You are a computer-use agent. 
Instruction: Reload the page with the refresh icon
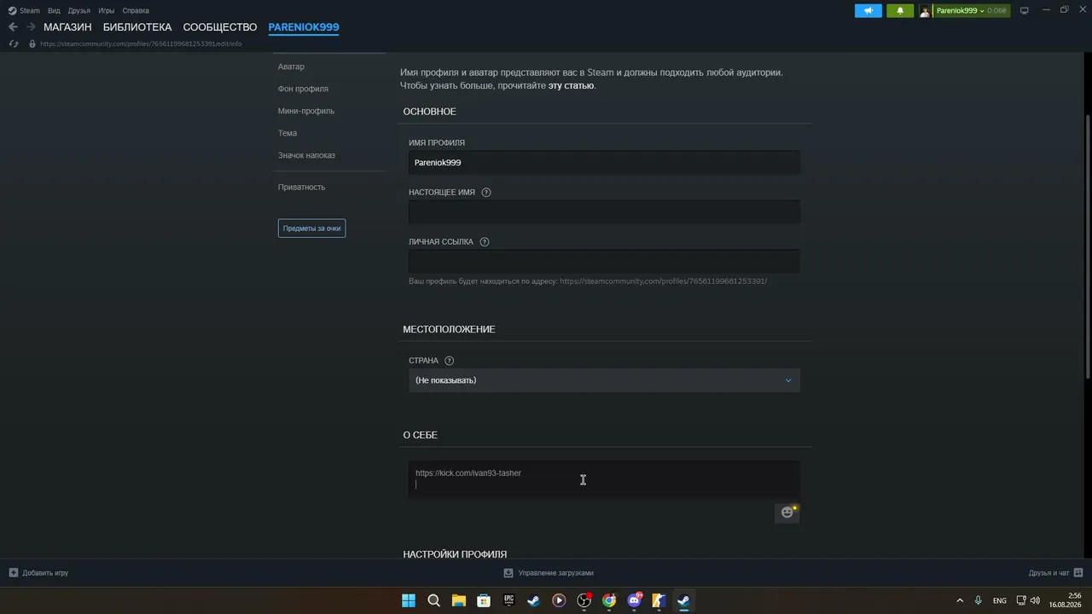(14, 43)
